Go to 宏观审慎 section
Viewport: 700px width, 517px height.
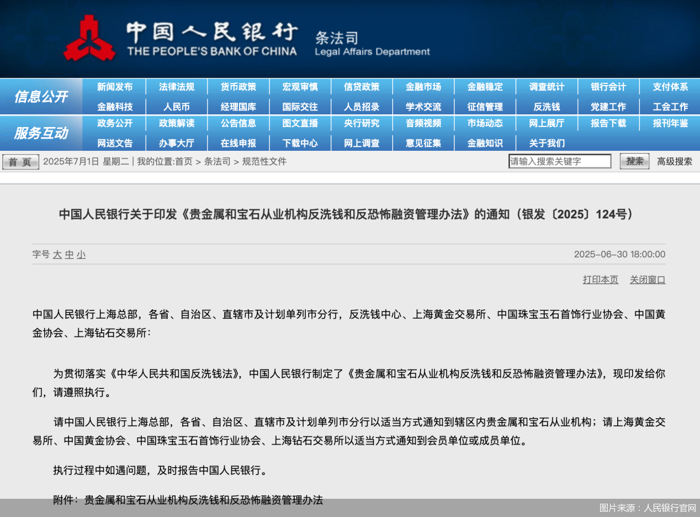click(300, 87)
